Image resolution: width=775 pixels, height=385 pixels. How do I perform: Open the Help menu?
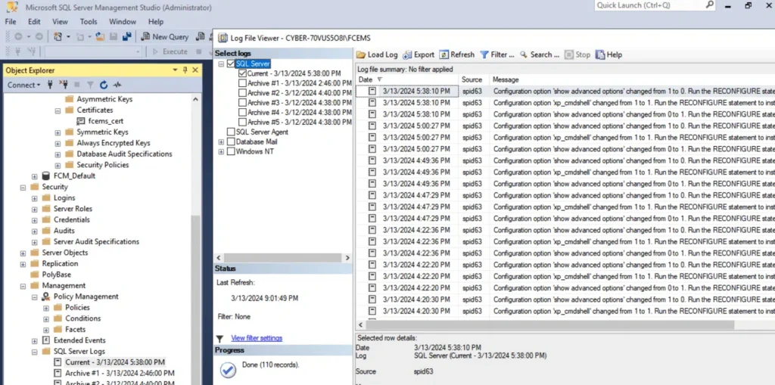(156, 22)
